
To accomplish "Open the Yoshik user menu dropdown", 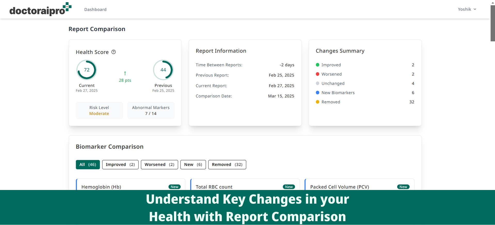I will pyautogui.click(x=467, y=9).
